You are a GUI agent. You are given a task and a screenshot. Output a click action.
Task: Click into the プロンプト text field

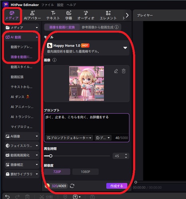87,123
